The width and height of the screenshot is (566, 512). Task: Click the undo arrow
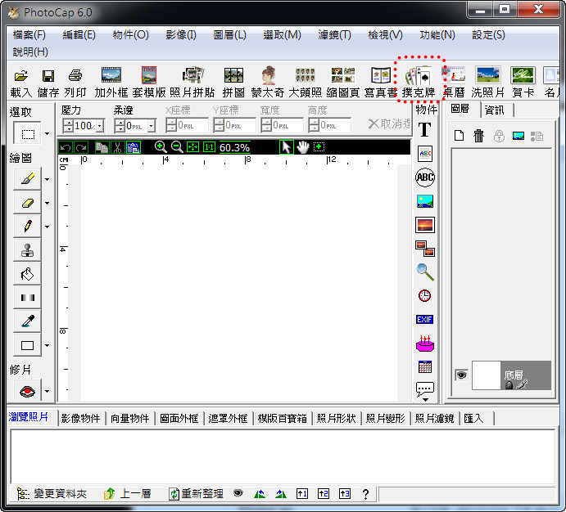[66, 147]
